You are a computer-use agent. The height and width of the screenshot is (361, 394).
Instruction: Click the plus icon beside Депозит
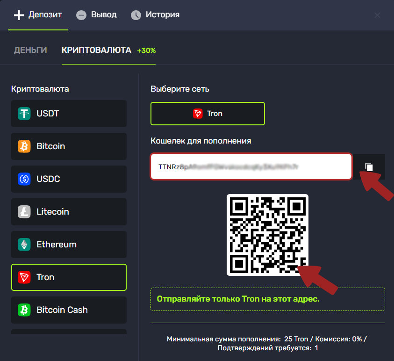pos(19,15)
